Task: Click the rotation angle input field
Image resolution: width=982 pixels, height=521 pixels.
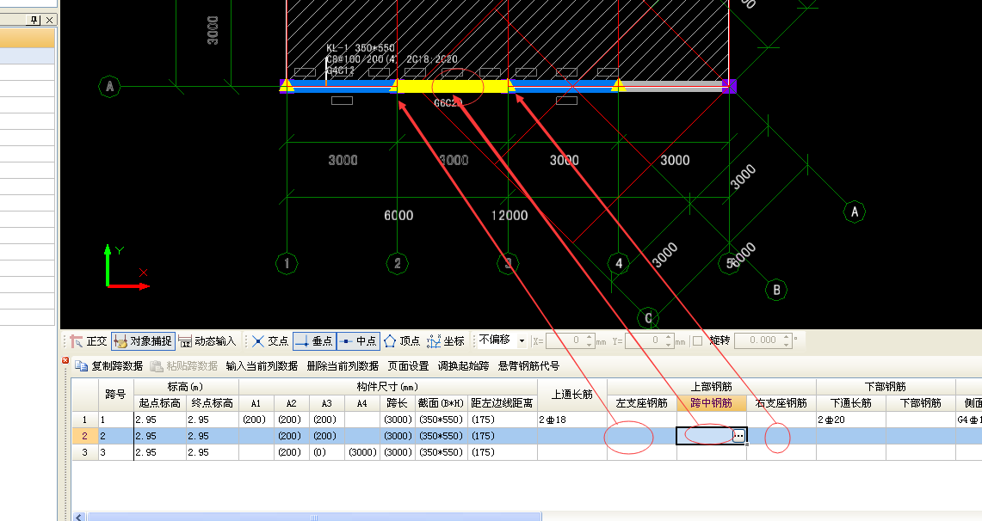Action: click(757, 340)
